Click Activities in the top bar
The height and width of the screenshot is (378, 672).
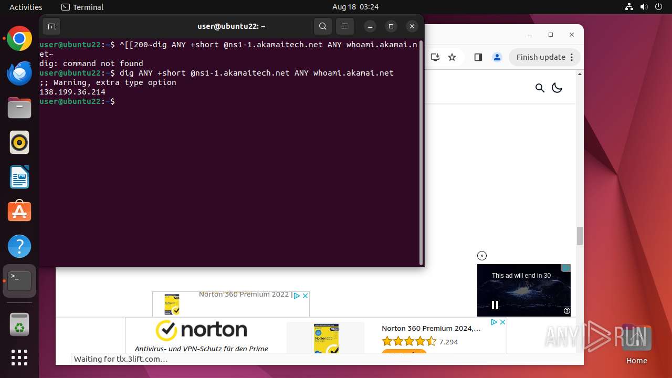26,7
